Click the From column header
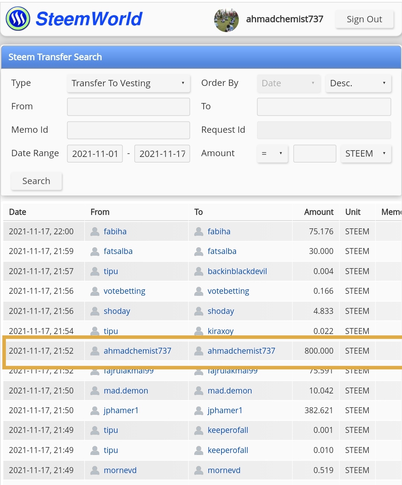402x485 pixels. [x=100, y=212]
